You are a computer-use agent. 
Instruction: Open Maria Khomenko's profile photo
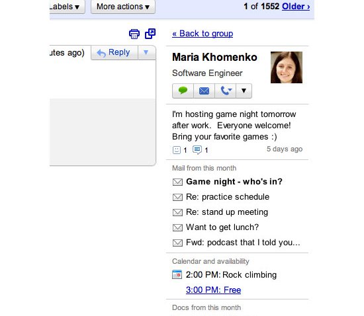(287, 67)
